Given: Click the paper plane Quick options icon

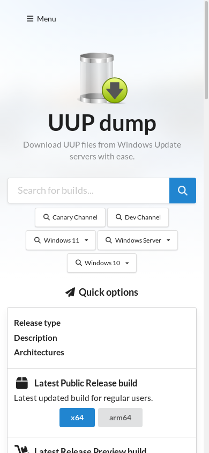Looking at the screenshot, I should pyautogui.click(x=70, y=293).
